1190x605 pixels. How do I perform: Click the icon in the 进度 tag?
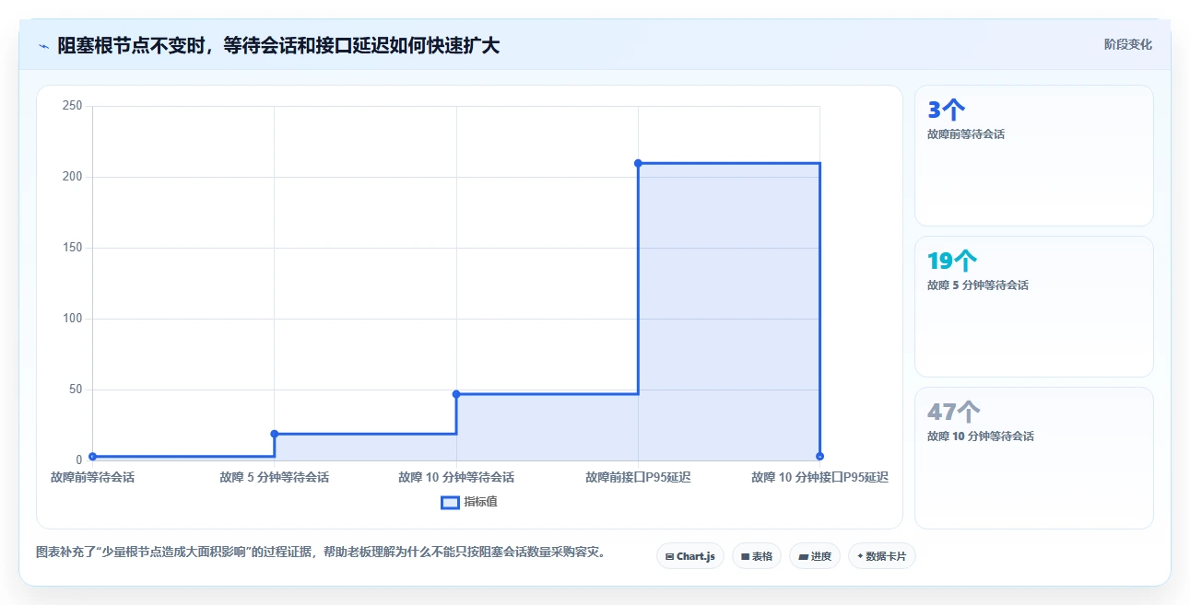[803, 556]
